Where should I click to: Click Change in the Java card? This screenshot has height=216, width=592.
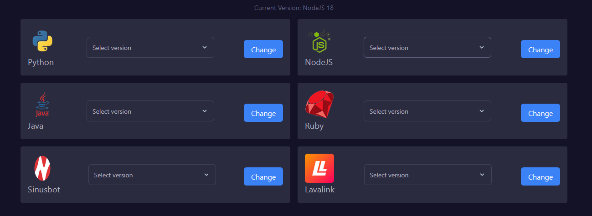click(263, 113)
